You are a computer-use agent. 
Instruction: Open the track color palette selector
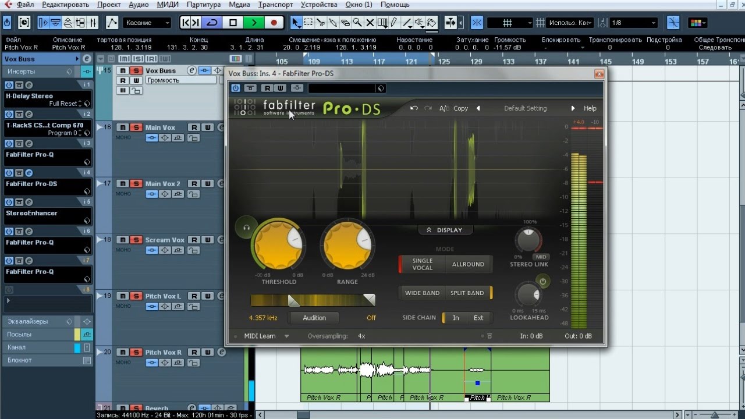(x=696, y=23)
